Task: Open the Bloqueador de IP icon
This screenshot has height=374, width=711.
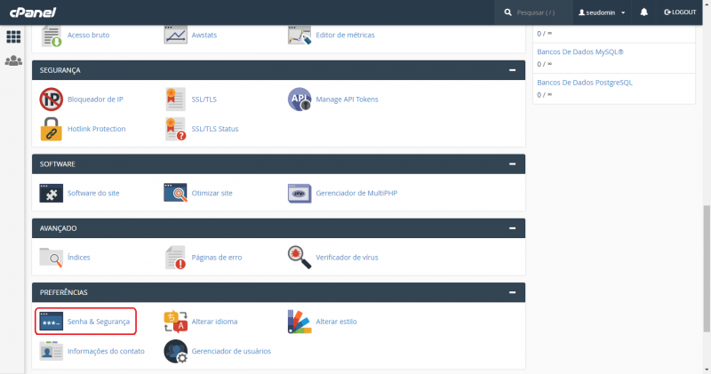Action: [51, 99]
